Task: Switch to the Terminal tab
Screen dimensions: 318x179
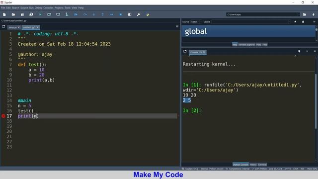Action: pyautogui.click(x=262, y=165)
